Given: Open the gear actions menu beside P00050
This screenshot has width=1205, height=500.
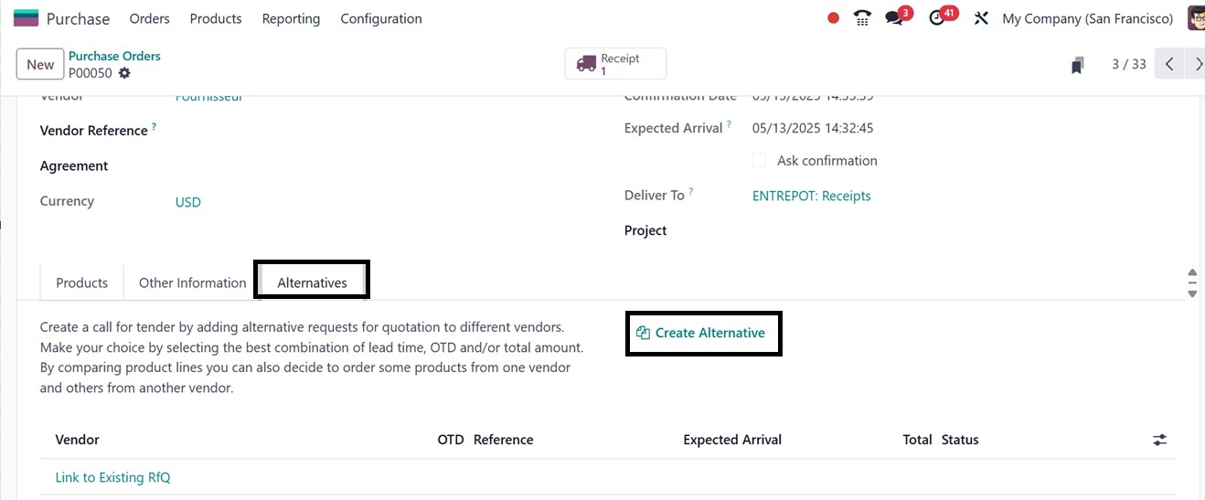Looking at the screenshot, I should 124,73.
